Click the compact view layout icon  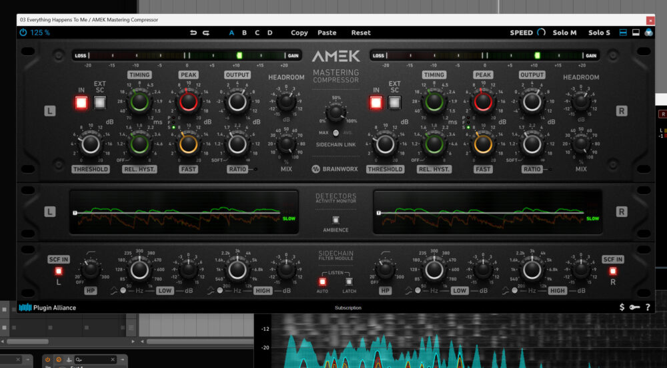pos(636,33)
